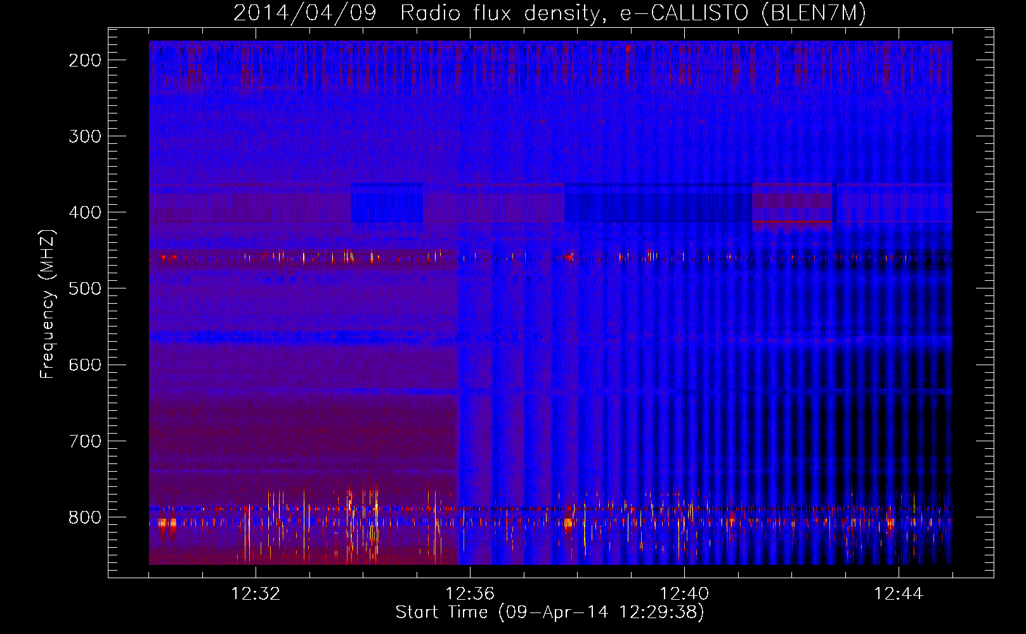Click the 12:36 time tick label
This screenshot has height=634, width=1026.
pos(470,594)
